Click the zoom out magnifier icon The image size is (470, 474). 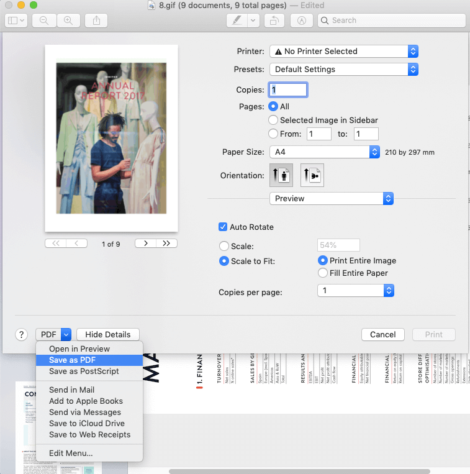[44, 20]
